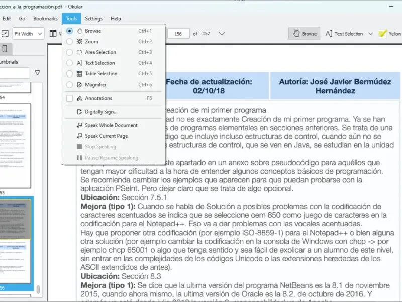Click the Speak Whole Document icon
Image resolution: width=402 pixels, height=302 pixels.
[x=79, y=125]
